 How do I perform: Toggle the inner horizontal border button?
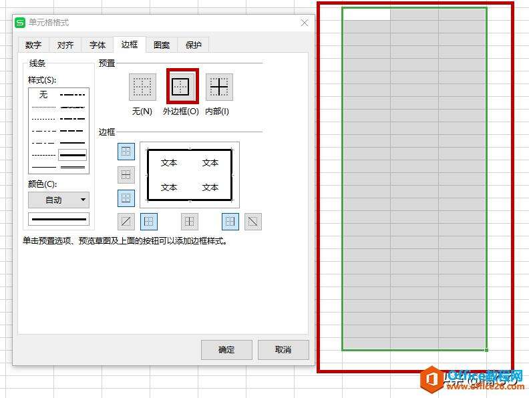(126, 175)
